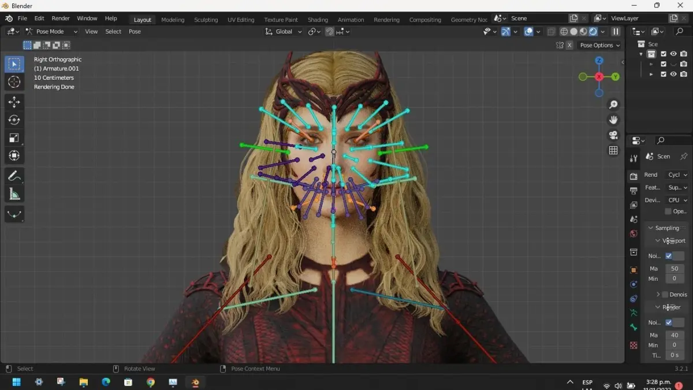Open the Pose menu in viewport header
693x390 pixels.
(x=135, y=32)
